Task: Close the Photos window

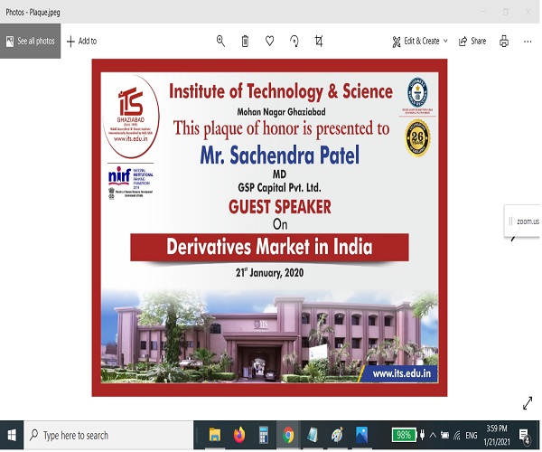Action: point(528,12)
